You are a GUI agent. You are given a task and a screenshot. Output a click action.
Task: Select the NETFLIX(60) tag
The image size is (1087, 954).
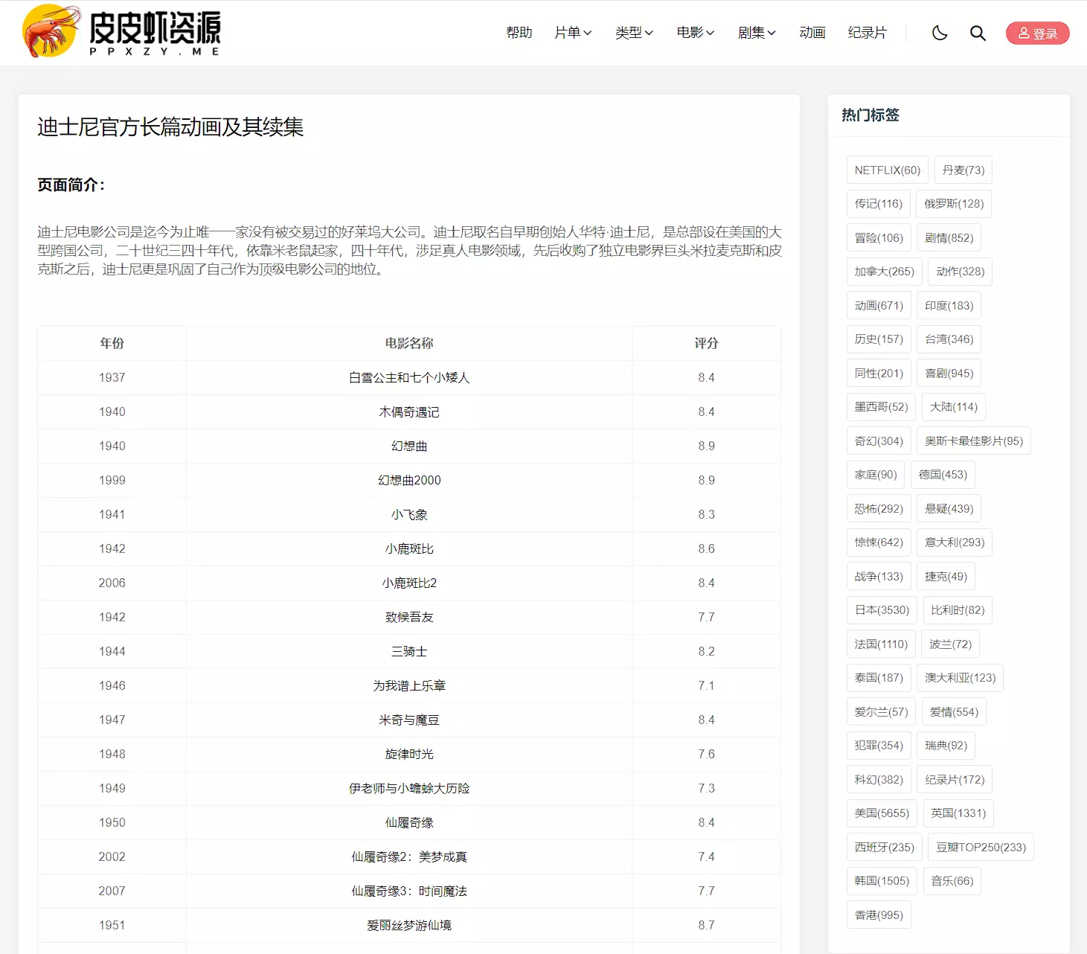(x=887, y=170)
